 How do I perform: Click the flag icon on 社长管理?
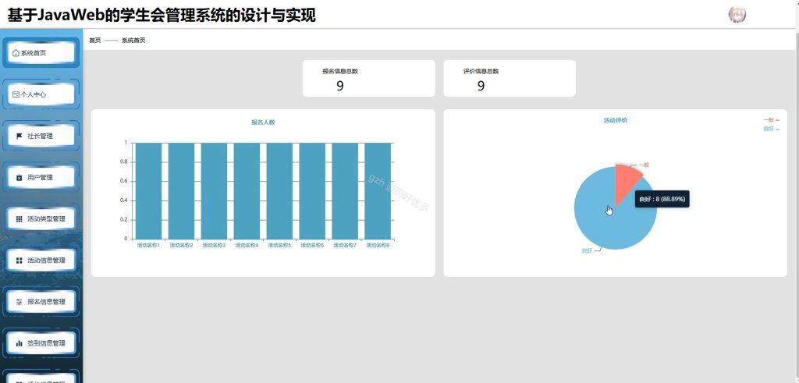coord(20,136)
